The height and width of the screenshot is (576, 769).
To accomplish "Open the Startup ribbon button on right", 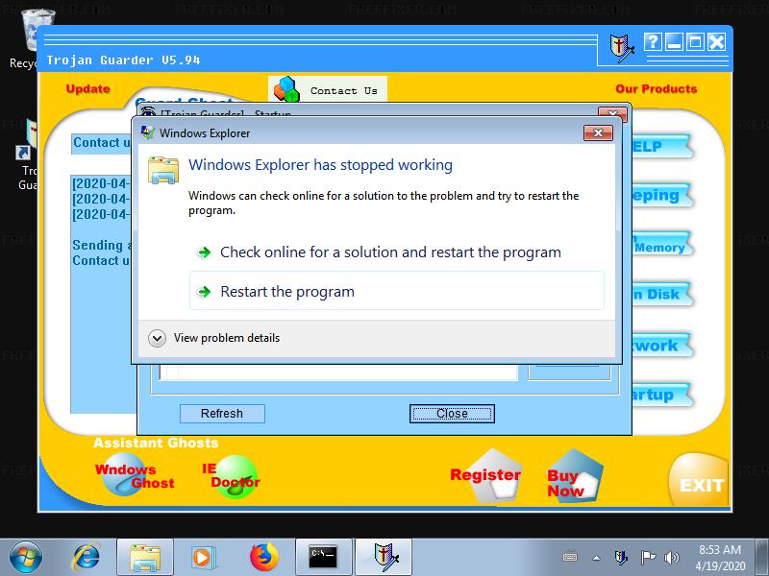I will tap(661, 395).
